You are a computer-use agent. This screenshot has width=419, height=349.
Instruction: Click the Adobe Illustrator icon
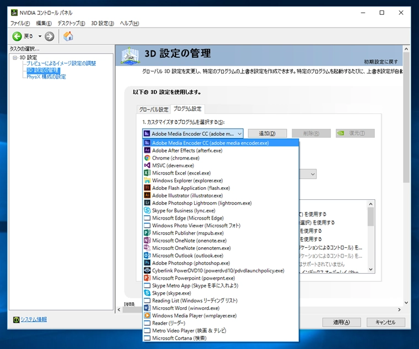tap(147, 195)
